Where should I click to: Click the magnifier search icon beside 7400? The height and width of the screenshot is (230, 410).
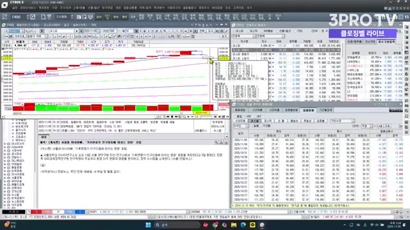33,17
